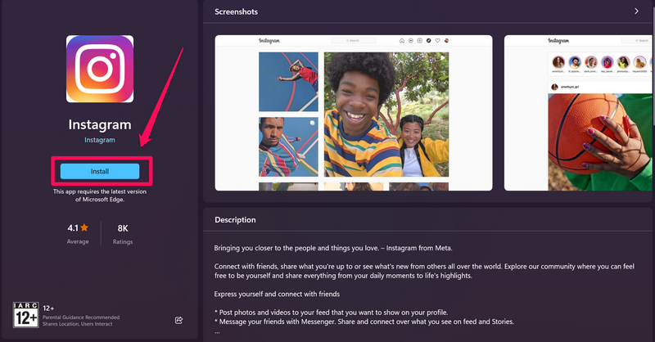The width and height of the screenshot is (655, 342).
Task: Open the second screenshot with basketball
Action: [x=578, y=113]
